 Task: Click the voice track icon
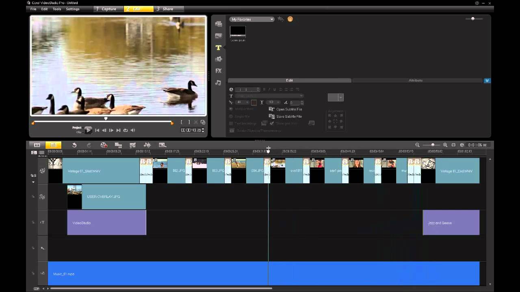point(42,248)
